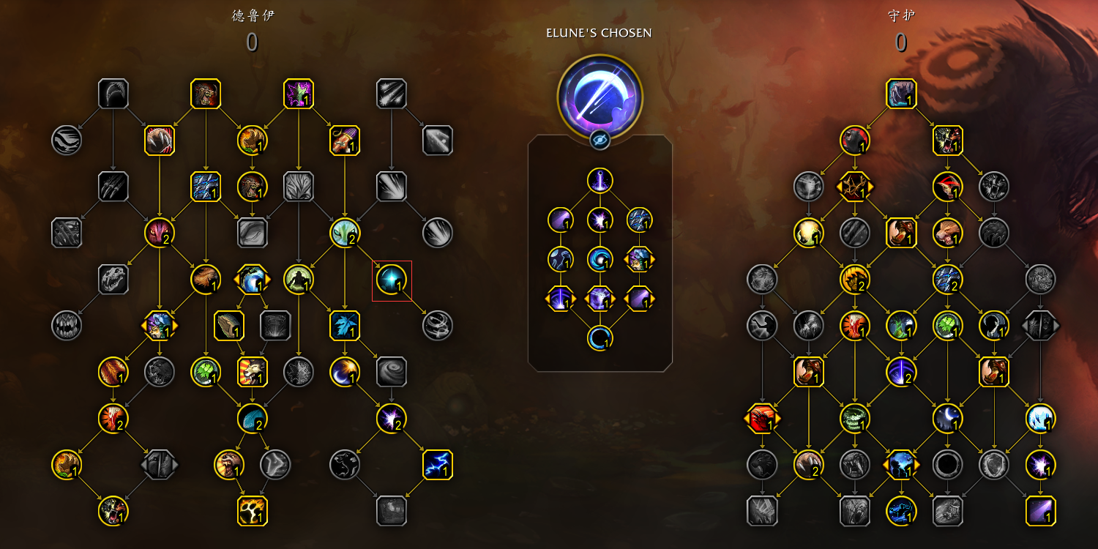
Task: Select the blue maple leaf talent
Action: pyautogui.click(x=345, y=326)
